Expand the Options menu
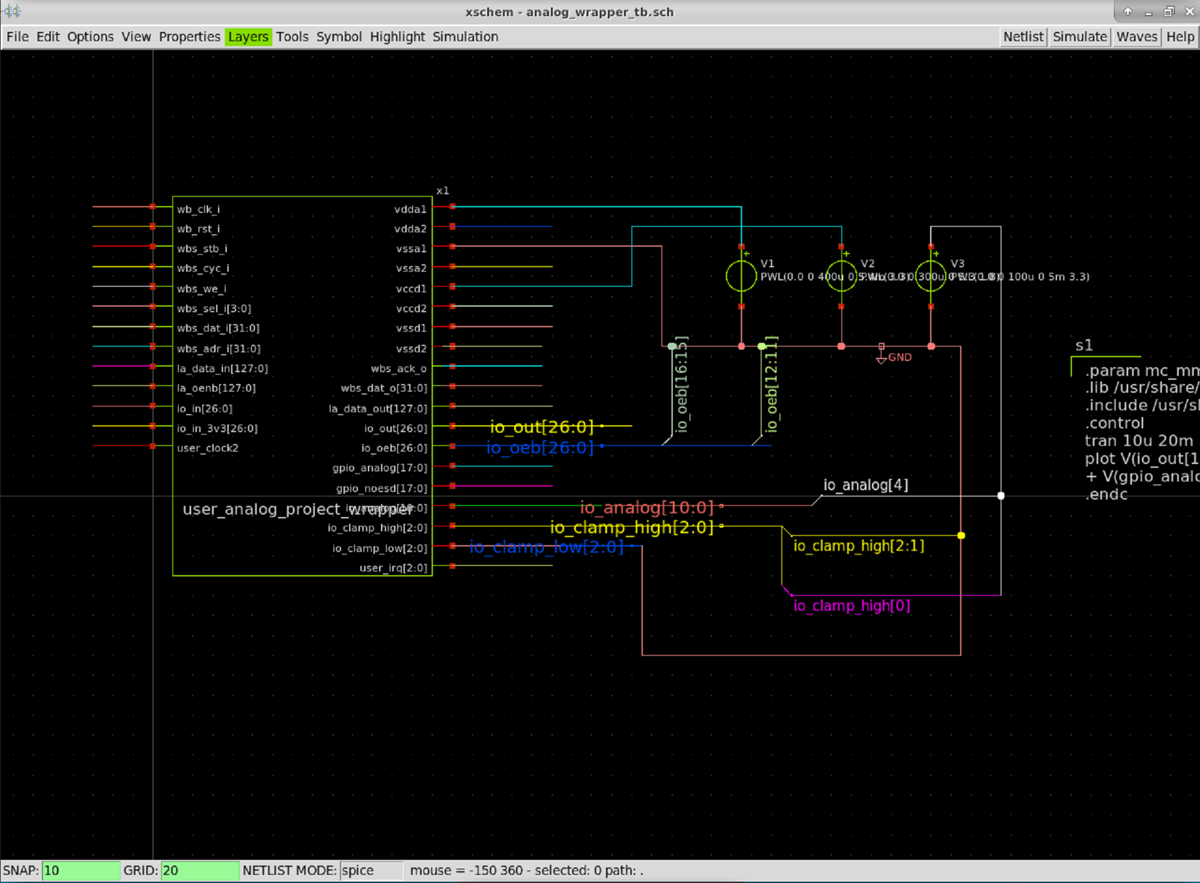The height and width of the screenshot is (883, 1200). pos(90,37)
